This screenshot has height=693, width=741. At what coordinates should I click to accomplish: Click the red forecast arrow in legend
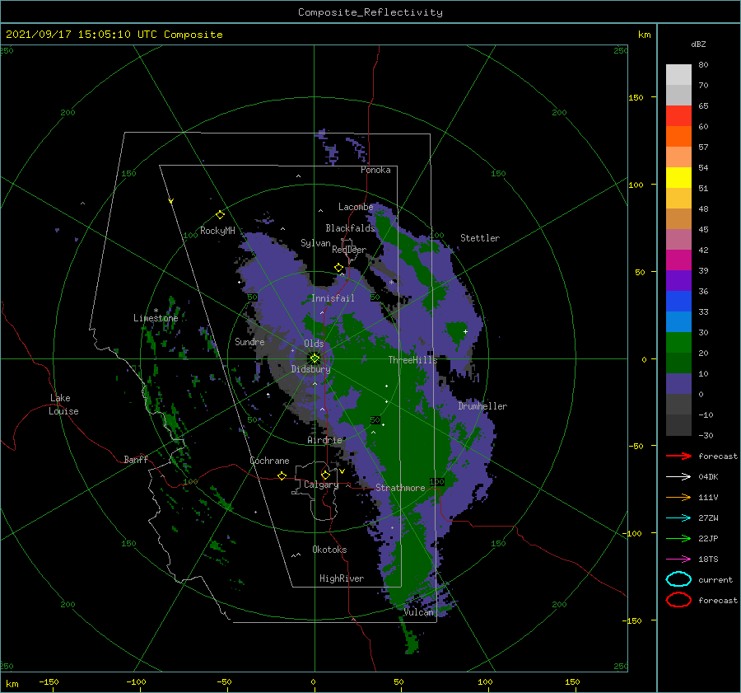pyautogui.click(x=678, y=456)
